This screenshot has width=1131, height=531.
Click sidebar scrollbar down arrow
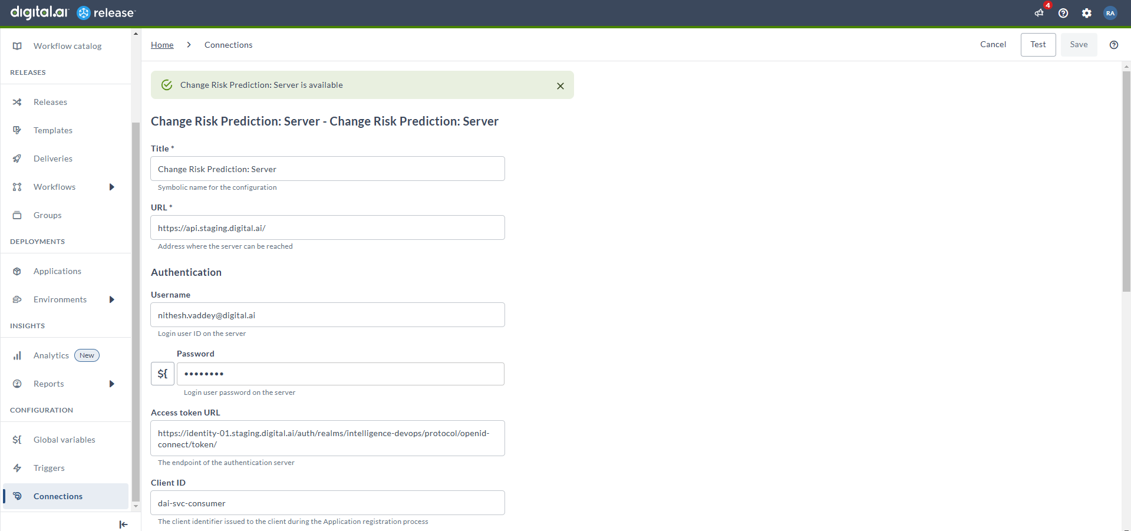(136, 506)
